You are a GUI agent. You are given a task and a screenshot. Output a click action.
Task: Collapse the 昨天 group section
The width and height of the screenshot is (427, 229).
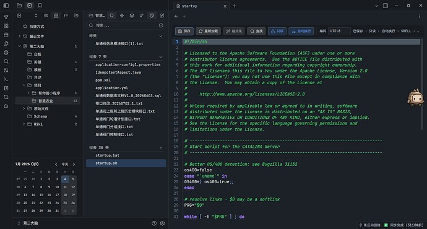(x=161, y=36)
